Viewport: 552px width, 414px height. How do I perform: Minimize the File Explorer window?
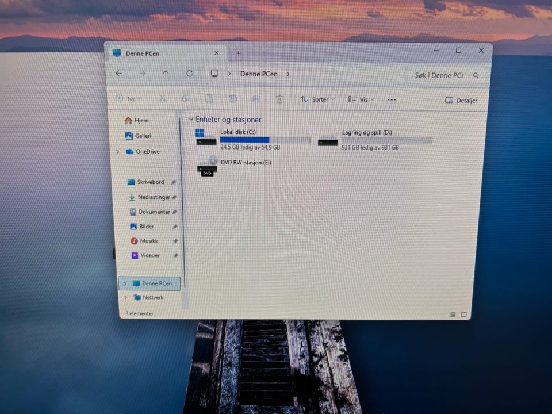pos(436,51)
